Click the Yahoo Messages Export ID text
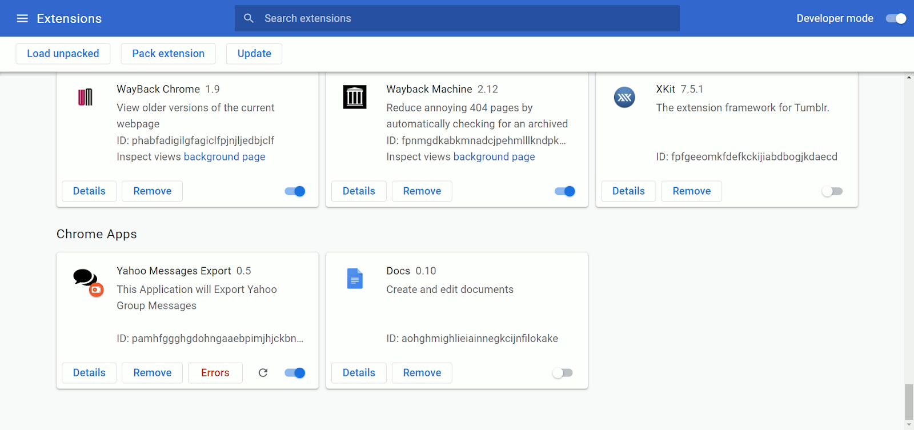Viewport: 914px width, 430px height. (x=210, y=339)
